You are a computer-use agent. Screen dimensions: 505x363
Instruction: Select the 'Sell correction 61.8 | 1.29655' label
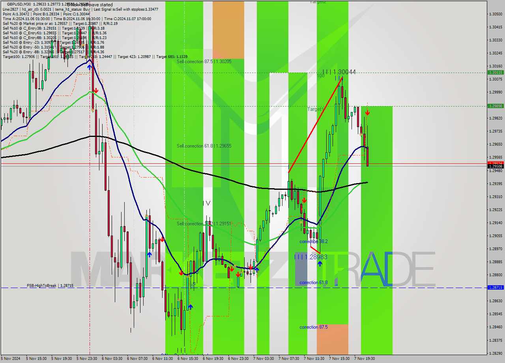point(204,146)
